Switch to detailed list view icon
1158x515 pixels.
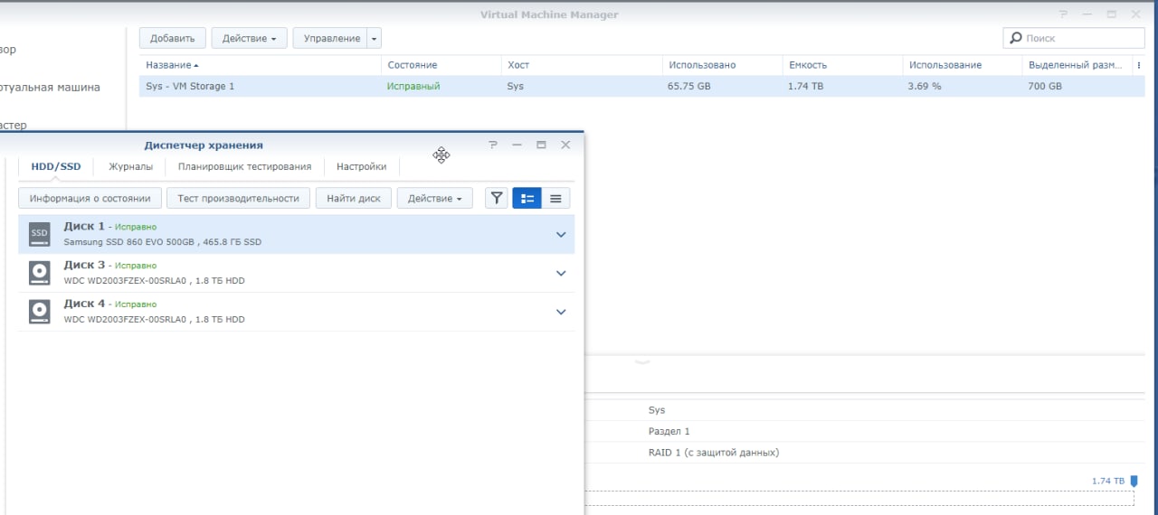point(527,198)
